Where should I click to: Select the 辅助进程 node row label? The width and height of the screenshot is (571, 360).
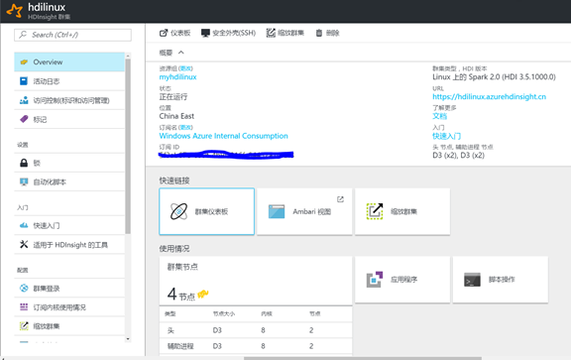coord(180,346)
